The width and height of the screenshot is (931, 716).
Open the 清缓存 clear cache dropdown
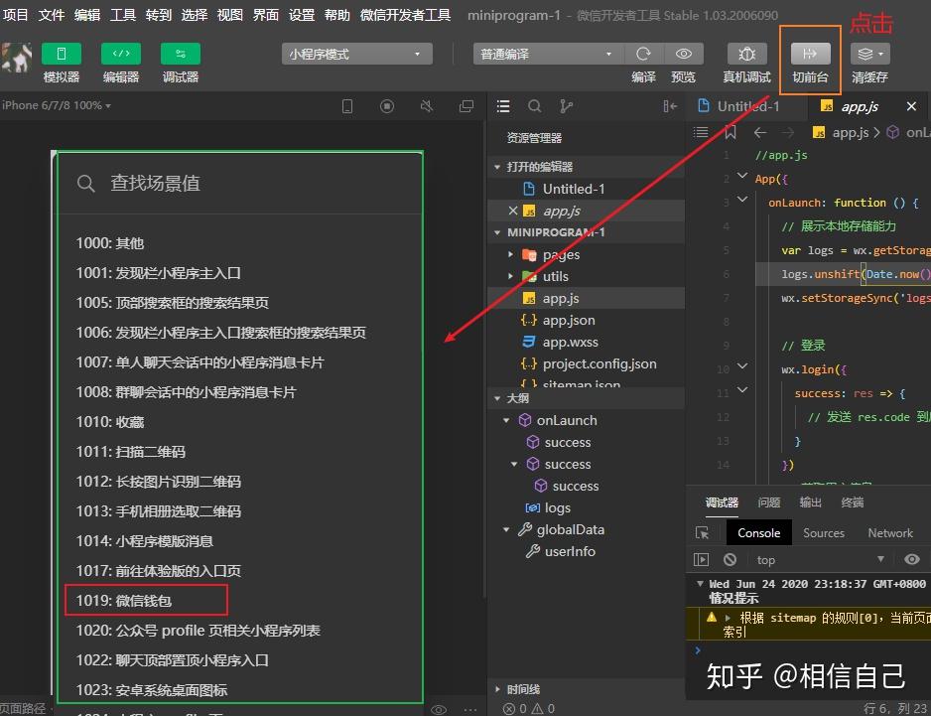coord(870,54)
